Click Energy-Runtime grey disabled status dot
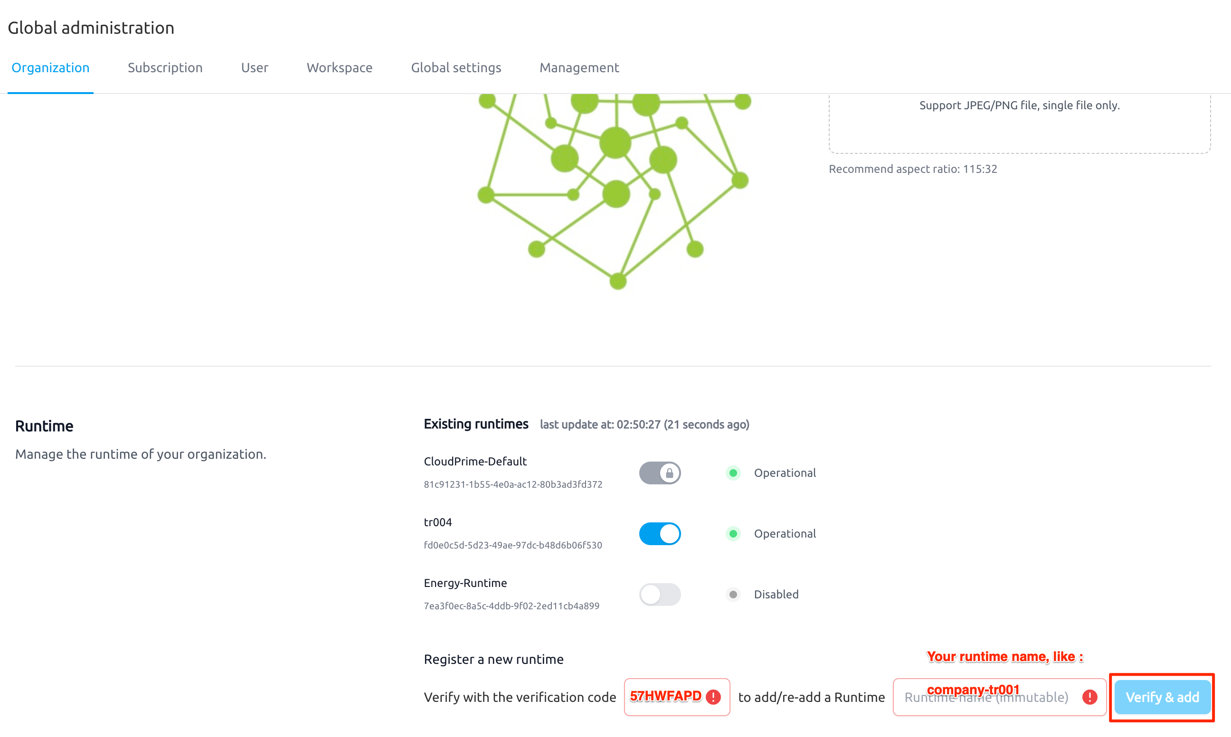1231x737 pixels. tap(733, 594)
